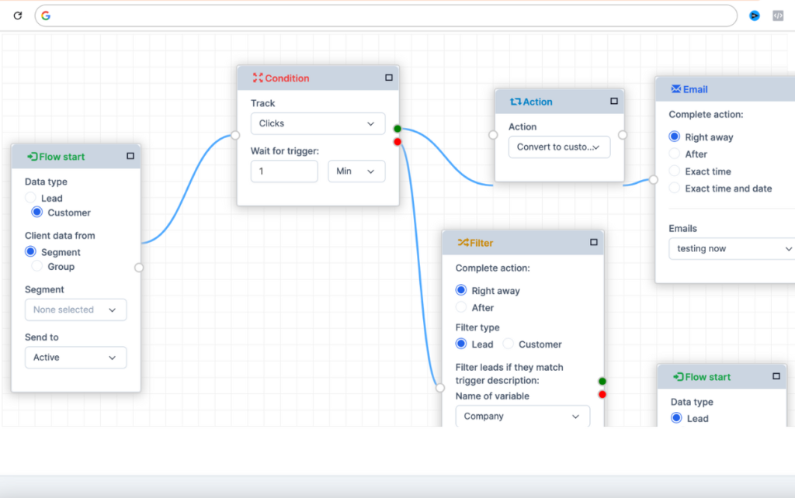Screen dimensions: 795x498
Task: Click the Action node input connector
Action: coord(493,135)
